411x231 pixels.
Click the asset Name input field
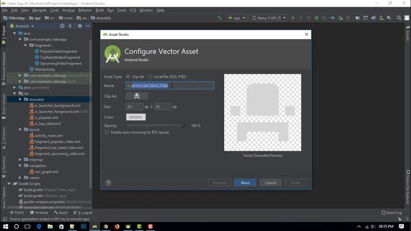[170, 85]
